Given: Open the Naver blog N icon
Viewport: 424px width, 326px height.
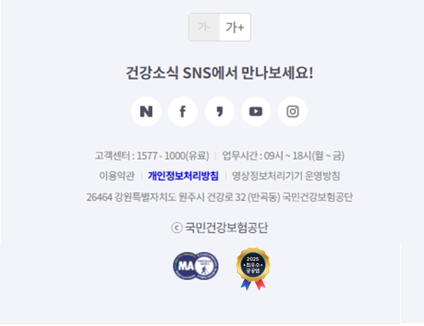Looking at the screenshot, I should (x=146, y=112).
